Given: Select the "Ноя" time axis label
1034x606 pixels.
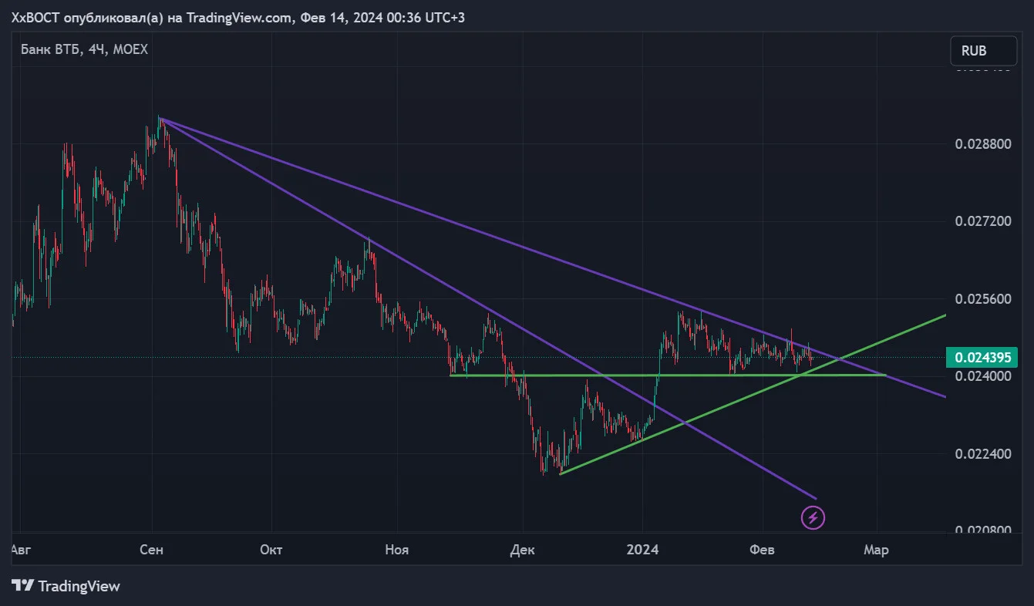Looking at the screenshot, I should click(x=396, y=550).
